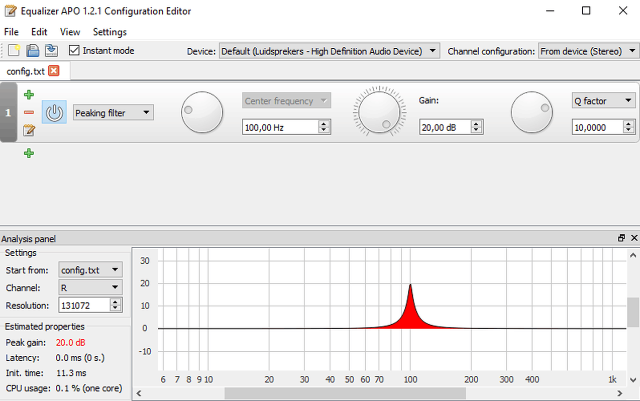
Task: Maximize the Configuration Editor window
Action: (586, 11)
